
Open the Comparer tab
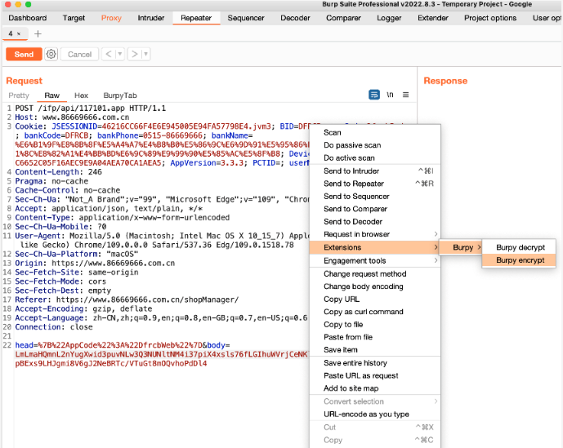pyautogui.click(x=343, y=18)
